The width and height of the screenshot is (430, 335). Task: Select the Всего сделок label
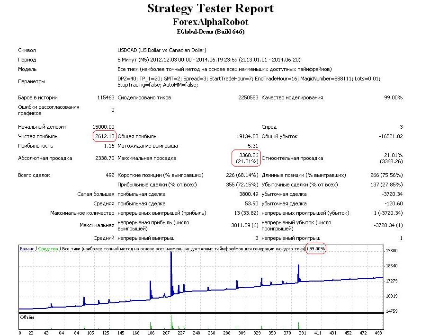[34, 175]
